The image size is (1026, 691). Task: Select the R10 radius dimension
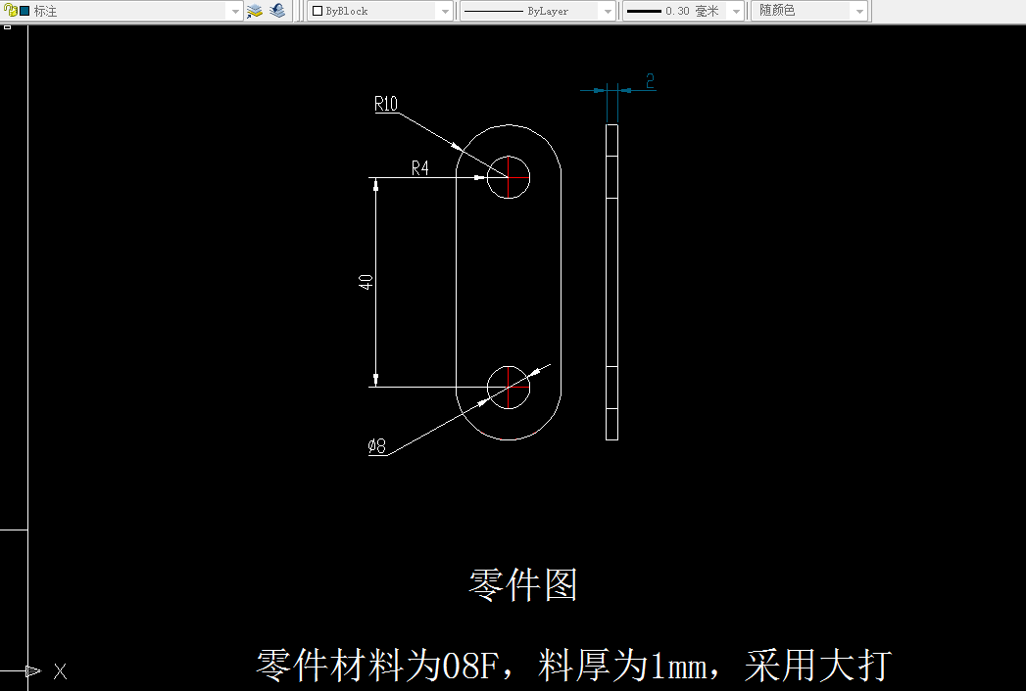click(x=385, y=105)
